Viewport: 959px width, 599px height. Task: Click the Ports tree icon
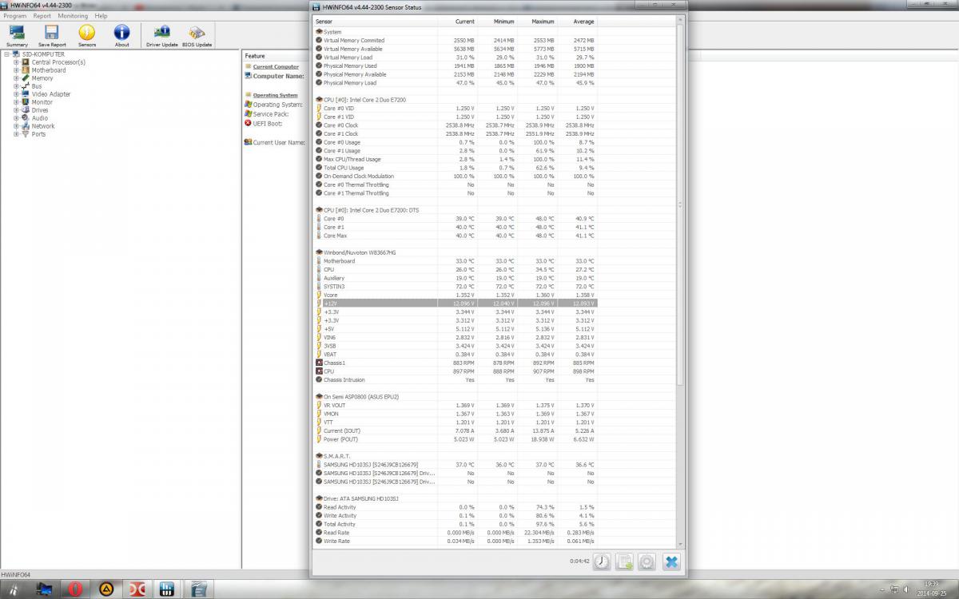point(26,134)
